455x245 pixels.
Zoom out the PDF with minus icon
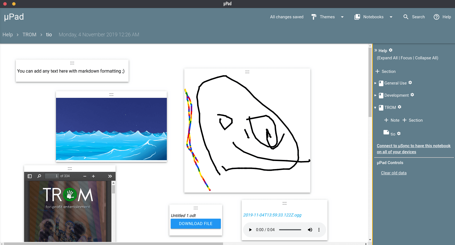pyautogui.click(x=85, y=176)
